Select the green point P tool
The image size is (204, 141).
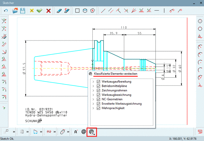(x=4, y=108)
